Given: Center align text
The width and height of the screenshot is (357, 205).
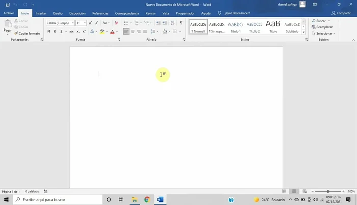Looking at the screenshot, I should pyautogui.click(x=132, y=32).
